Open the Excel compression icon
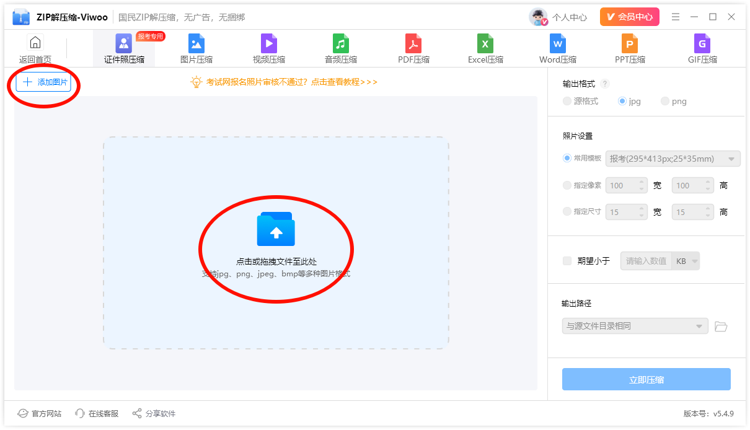This screenshot has width=750, height=430. click(485, 43)
